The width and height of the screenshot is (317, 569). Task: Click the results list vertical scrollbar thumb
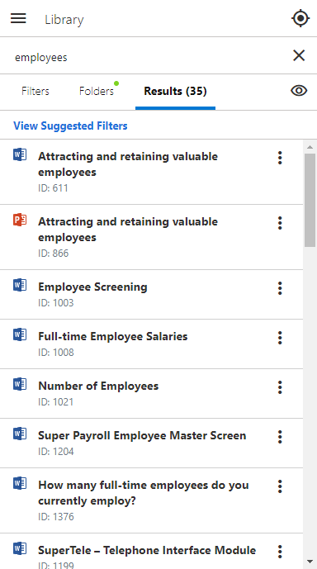click(310, 200)
